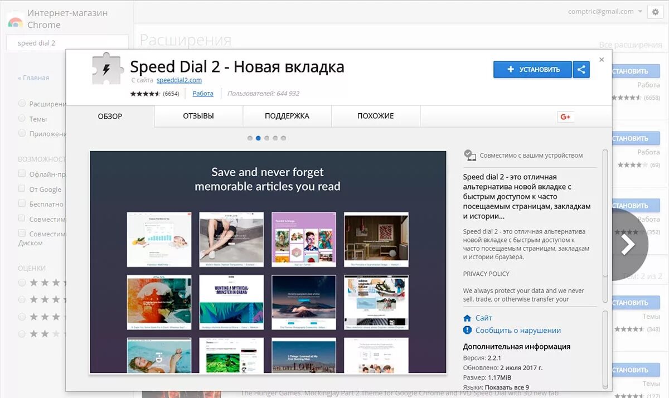Open the ПОДДЕРЖКА tab
669x398 pixels.
pos(287,117)
